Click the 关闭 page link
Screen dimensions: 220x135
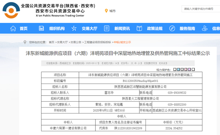(164, 63)
